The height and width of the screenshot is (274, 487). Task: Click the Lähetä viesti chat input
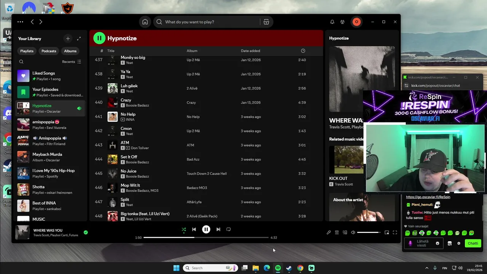(x=423, y=244)
